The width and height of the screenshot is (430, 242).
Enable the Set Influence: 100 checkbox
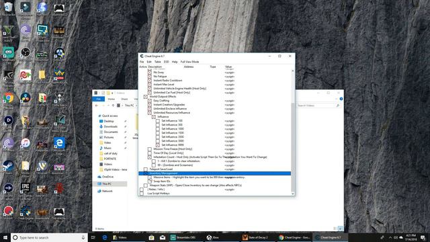pos(158,121)
